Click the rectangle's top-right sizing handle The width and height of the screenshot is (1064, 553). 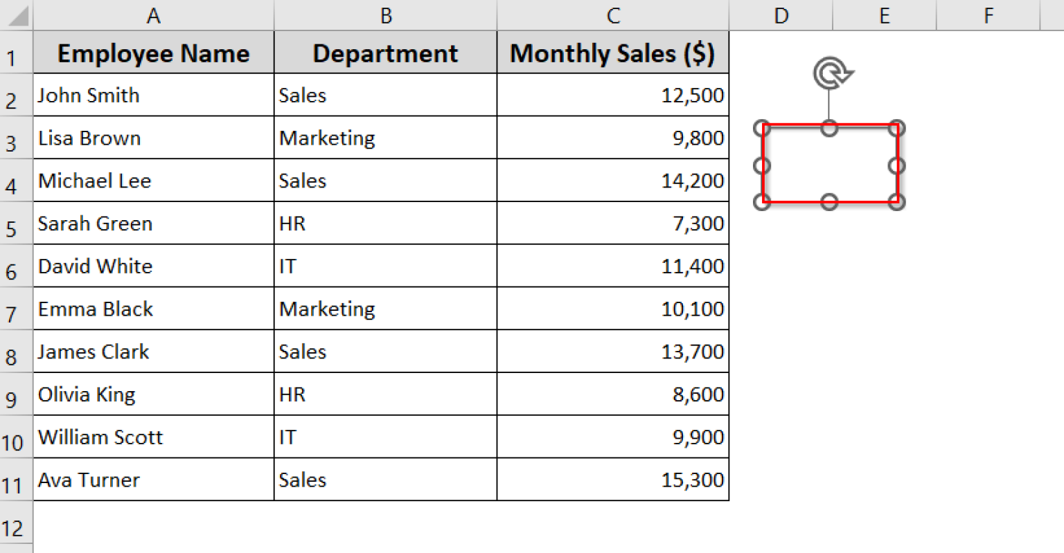(897, 128)
